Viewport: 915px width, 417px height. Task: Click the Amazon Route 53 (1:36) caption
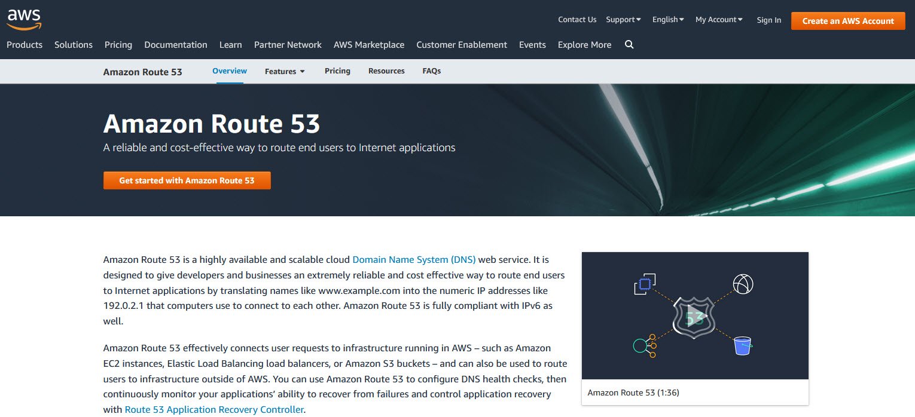(633, 393)
